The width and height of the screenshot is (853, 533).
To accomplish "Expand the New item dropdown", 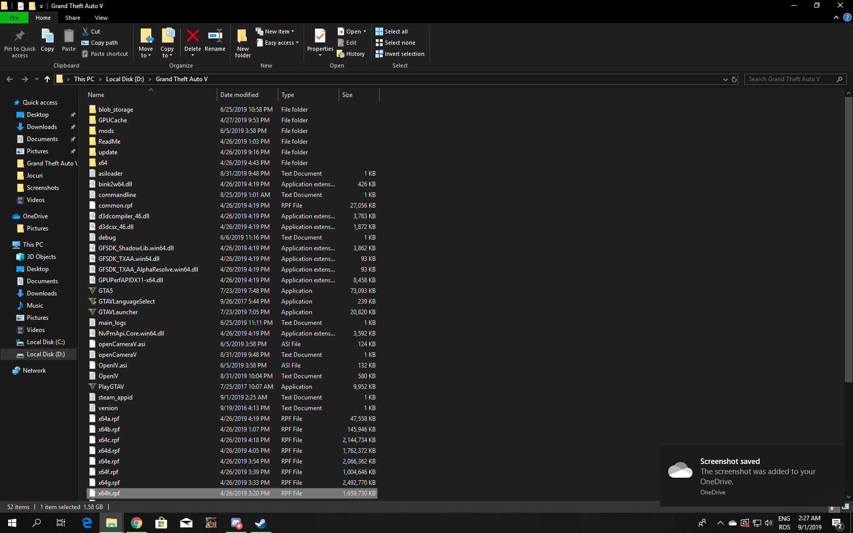I will coord(276,31).
